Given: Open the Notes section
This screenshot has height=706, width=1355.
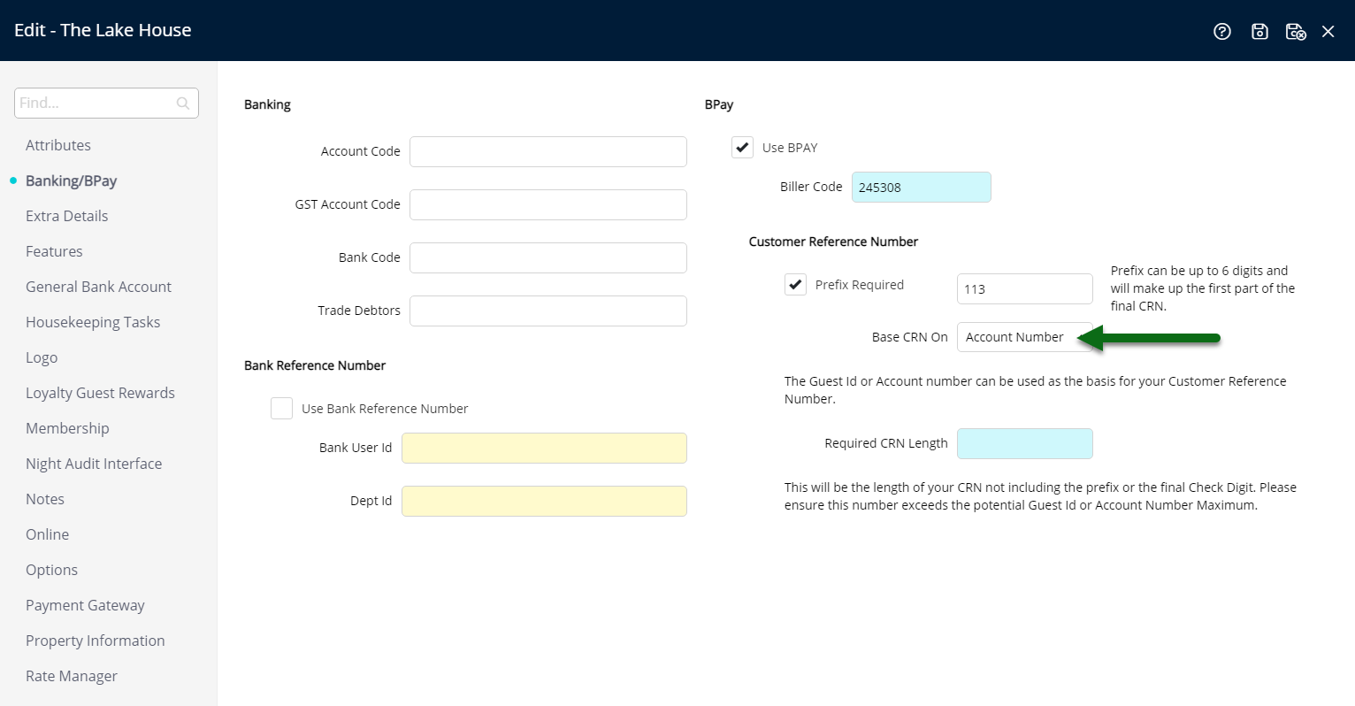Looking at the screenshot, I should pyautogui.click(x=45, y=499).
